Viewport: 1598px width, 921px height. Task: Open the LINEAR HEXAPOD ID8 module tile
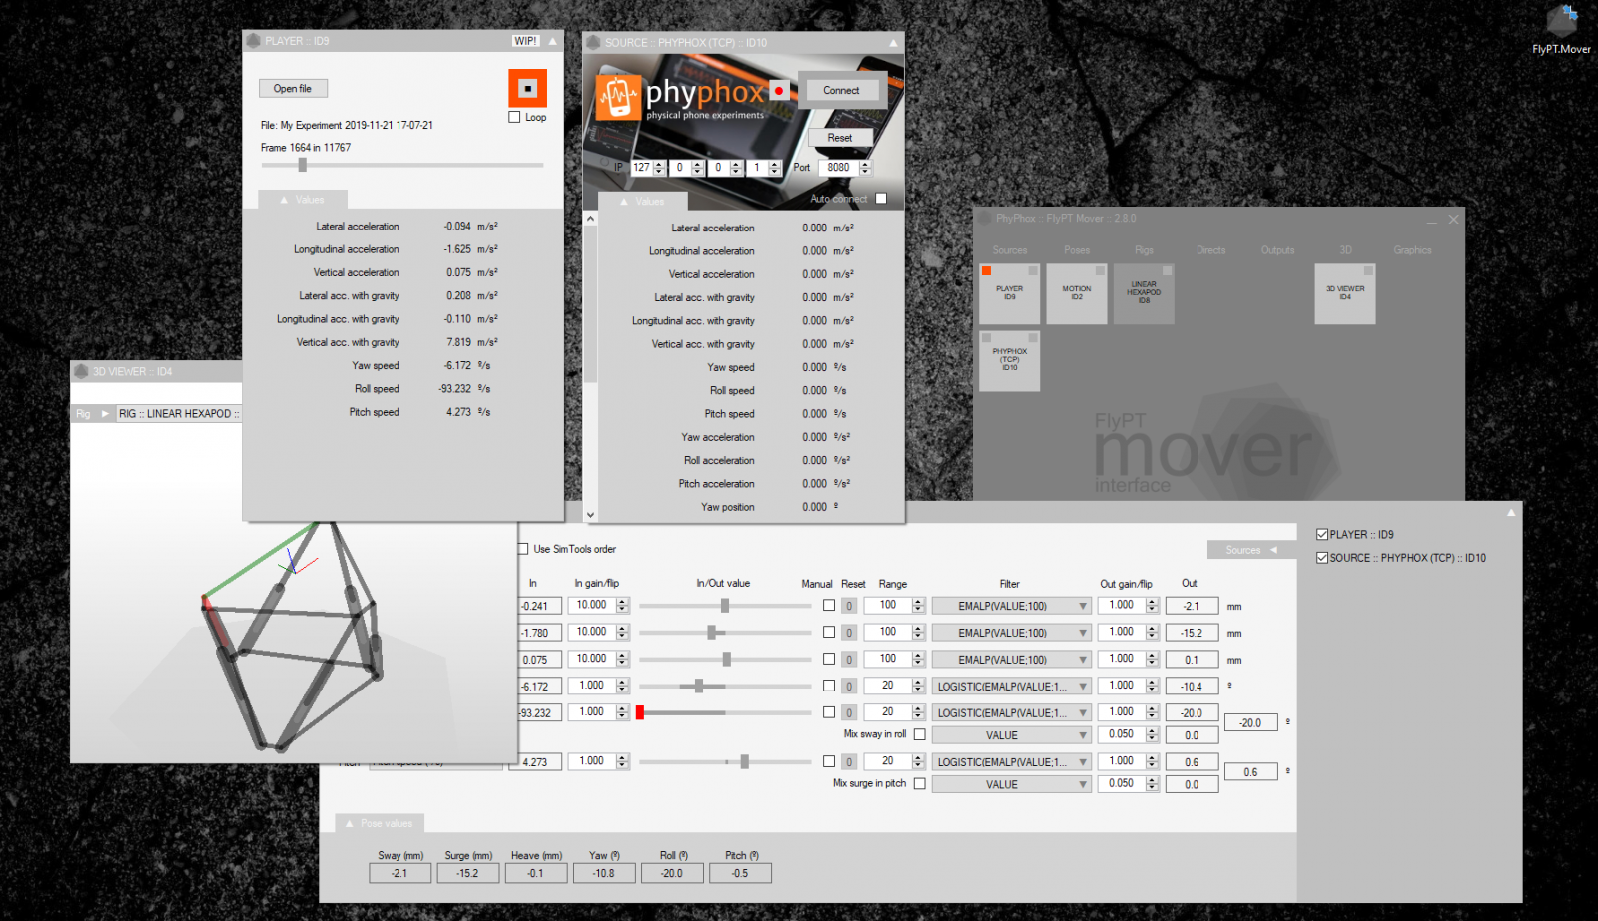coord(1144,293)
